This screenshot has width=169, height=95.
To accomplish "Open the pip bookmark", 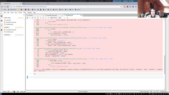I will coord(34,9).
